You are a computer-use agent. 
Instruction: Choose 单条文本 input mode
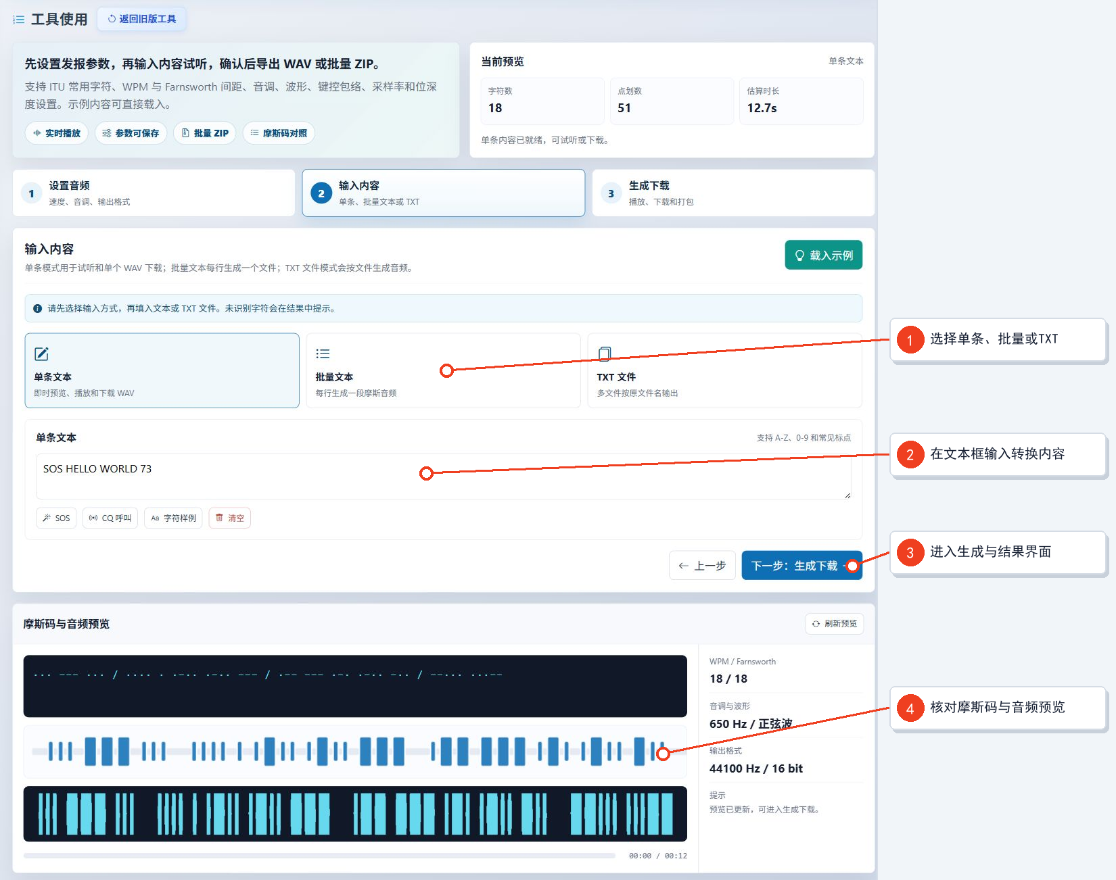(162, 370)
